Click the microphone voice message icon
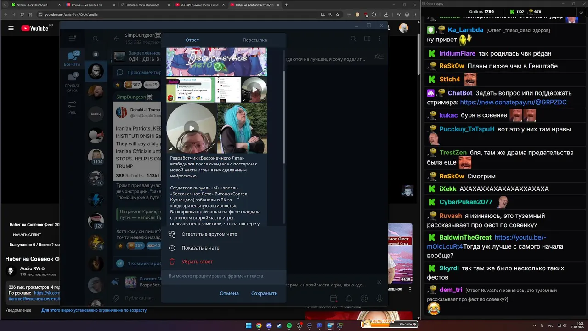 379,298
